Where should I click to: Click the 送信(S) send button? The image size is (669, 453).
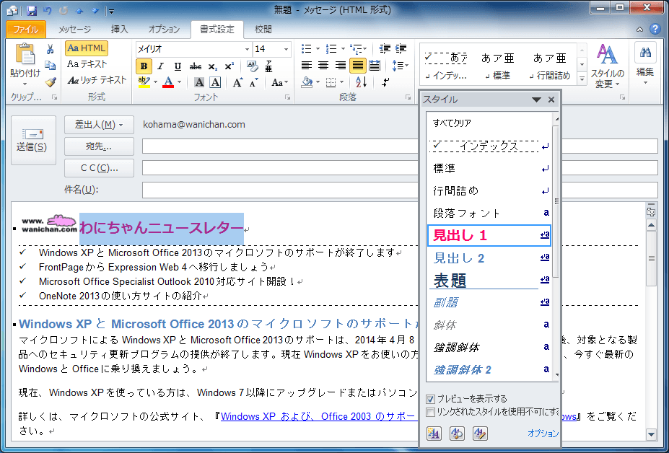click(x=33, y=140)
